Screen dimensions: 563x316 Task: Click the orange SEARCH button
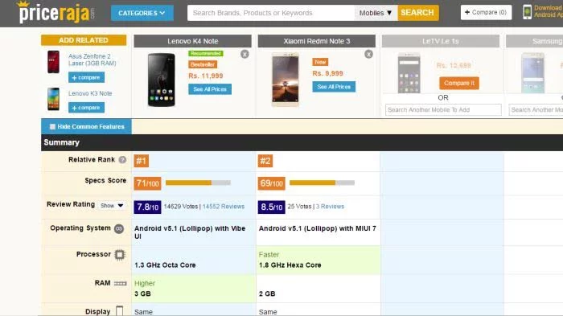coord(417,13)
